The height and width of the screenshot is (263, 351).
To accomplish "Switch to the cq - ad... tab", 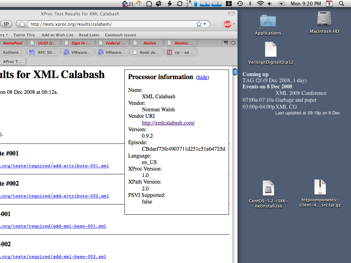I will coord(181,52).
